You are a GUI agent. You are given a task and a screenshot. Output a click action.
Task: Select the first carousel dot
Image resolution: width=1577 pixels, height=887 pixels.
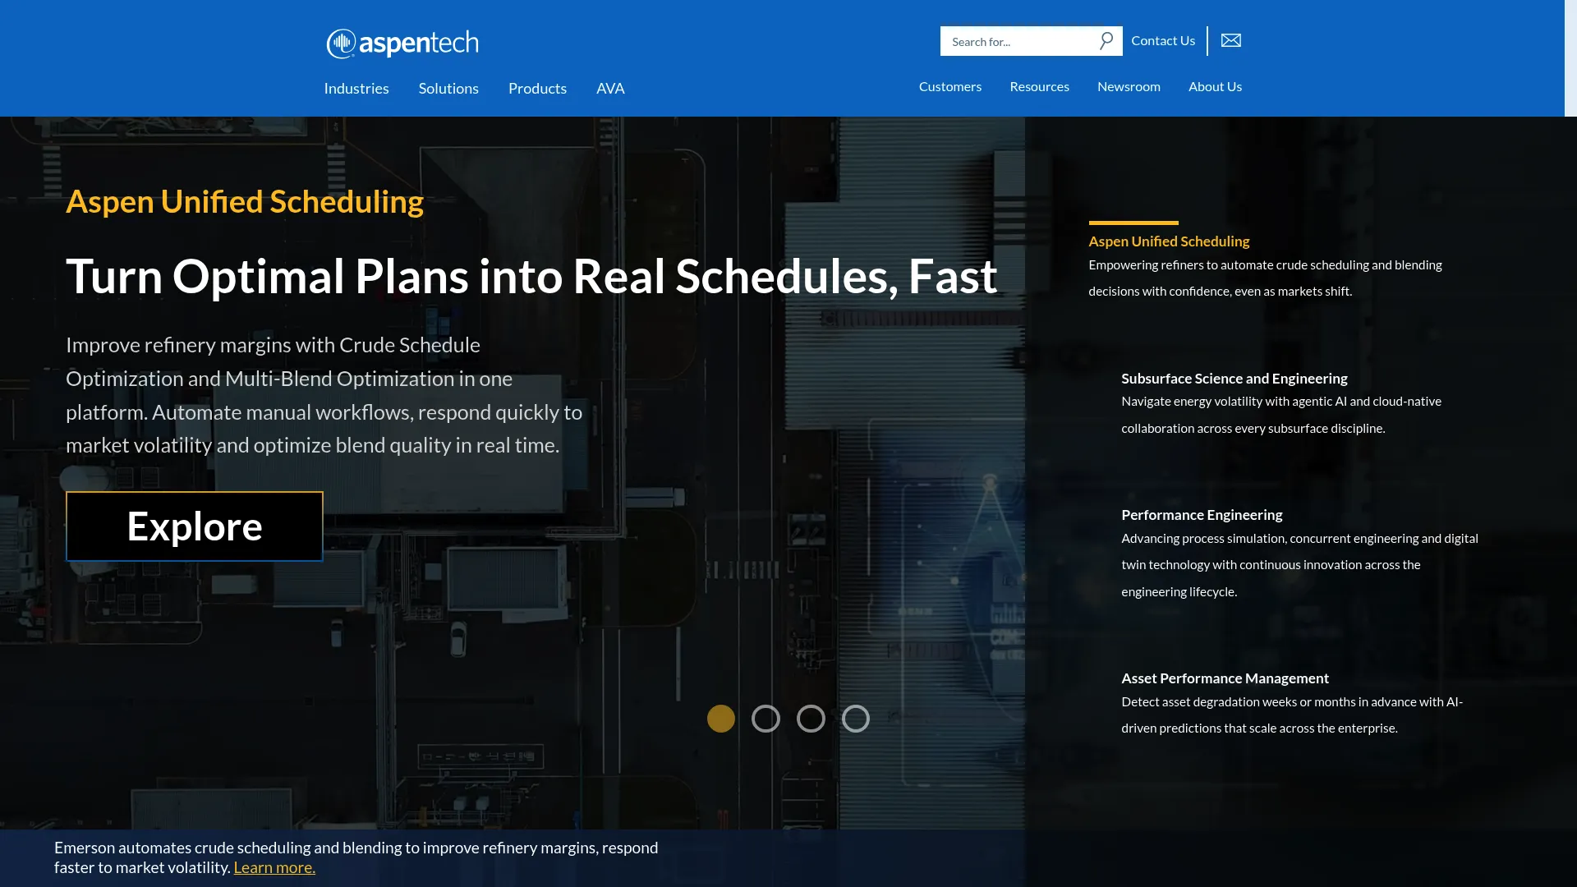click(721, 719)
